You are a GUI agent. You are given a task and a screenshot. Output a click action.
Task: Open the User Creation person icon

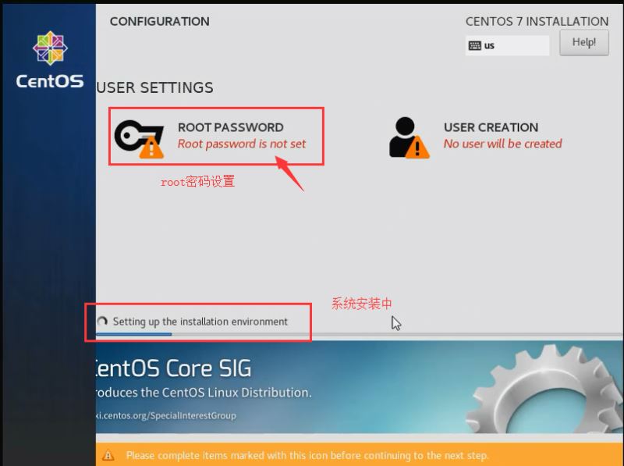[x=409, y=138]
